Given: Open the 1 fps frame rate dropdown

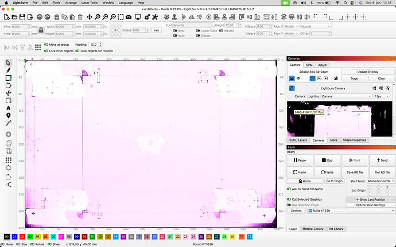Looking at the screenshot, I should [x=382, y=96].
